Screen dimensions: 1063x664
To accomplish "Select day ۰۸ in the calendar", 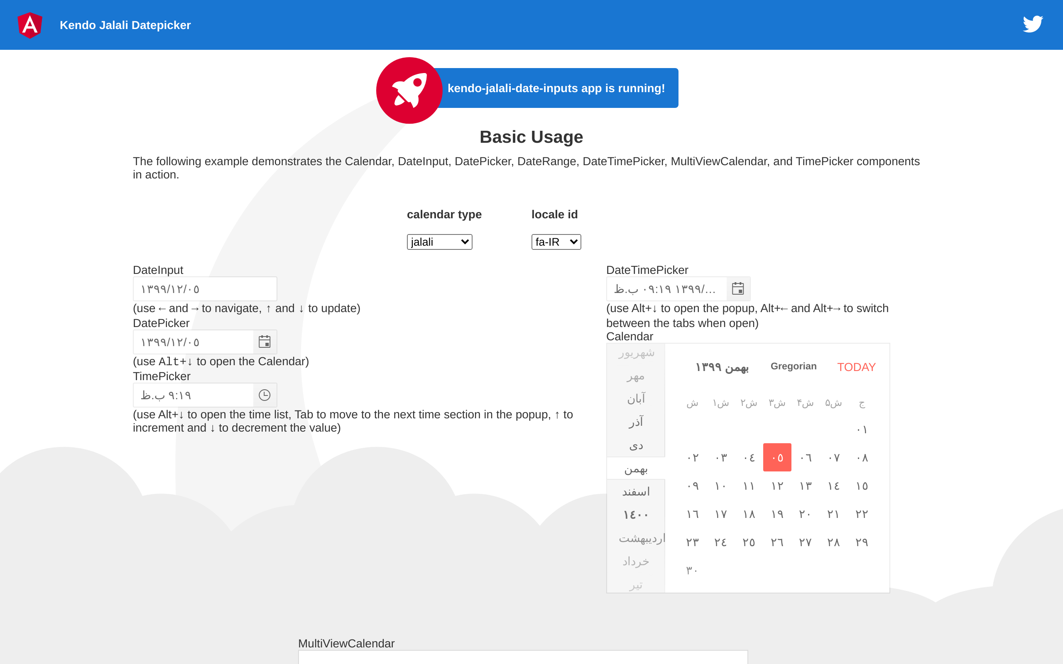I will [x=862, y=458].
